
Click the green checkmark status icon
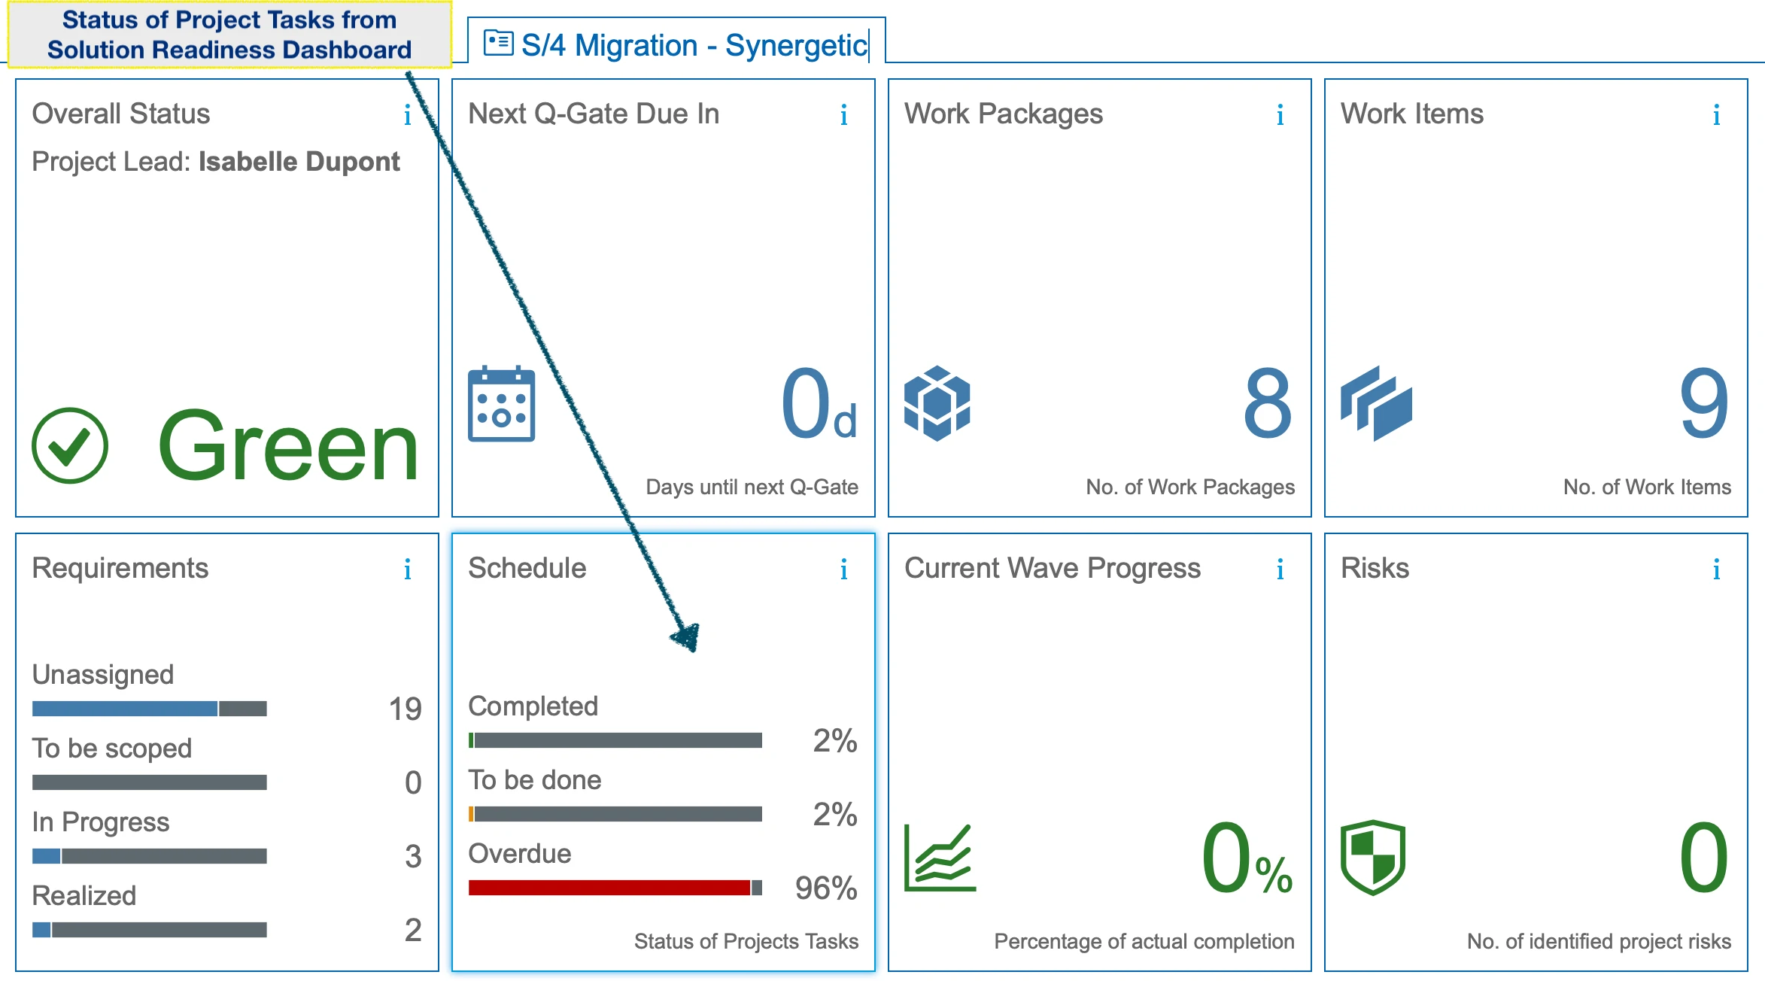point(70,445)
